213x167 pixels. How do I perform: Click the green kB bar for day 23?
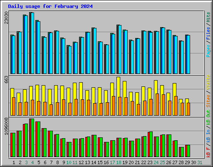point(151,144)
